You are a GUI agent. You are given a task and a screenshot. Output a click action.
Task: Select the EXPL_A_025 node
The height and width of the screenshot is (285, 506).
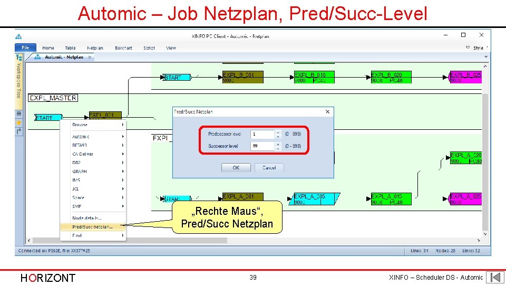point(465,199)
